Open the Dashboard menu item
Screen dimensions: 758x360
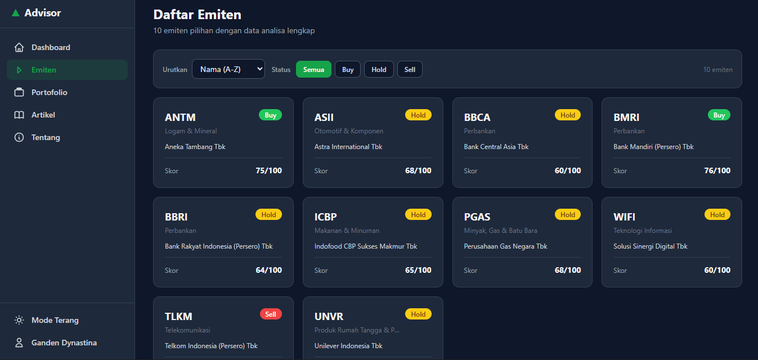point(67,47)
